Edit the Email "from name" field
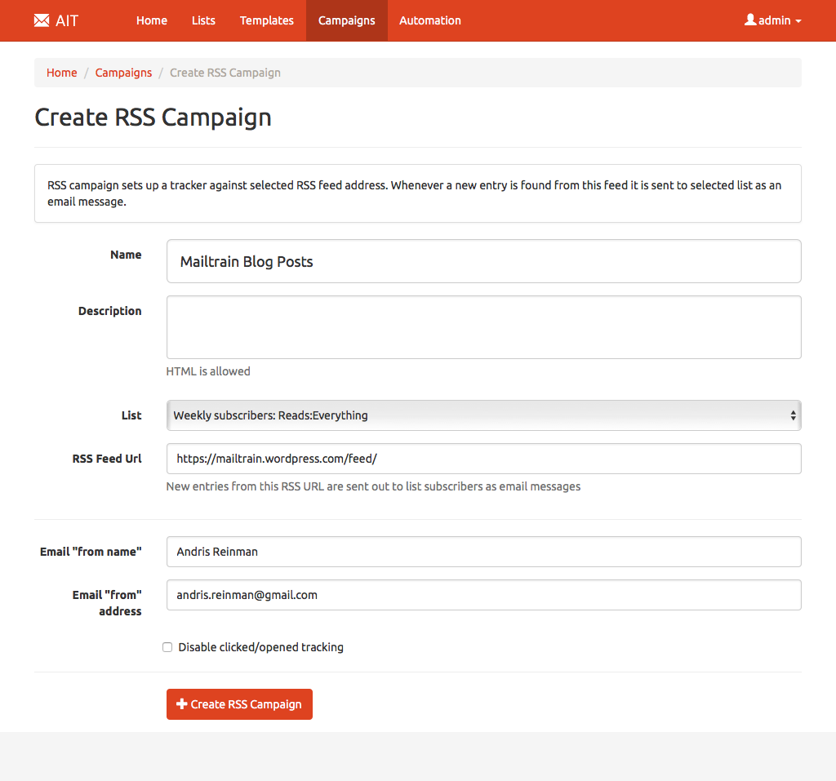The width and height of the screenshot is (836, 781). [483, 552]
